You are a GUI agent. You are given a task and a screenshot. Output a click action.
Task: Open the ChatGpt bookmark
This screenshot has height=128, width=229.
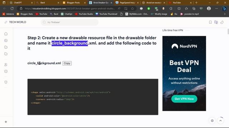pos(67,14)
